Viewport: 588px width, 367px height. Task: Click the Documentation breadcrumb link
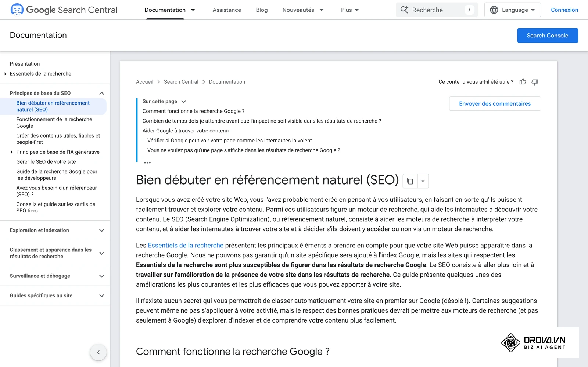pos(227,82)
